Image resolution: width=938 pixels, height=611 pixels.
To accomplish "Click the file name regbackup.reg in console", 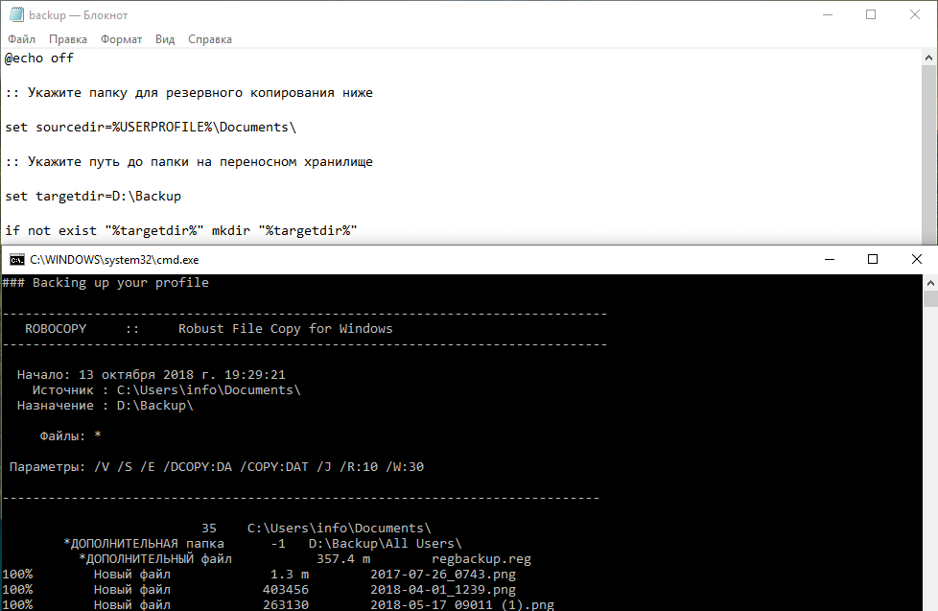I will (481, 559).
